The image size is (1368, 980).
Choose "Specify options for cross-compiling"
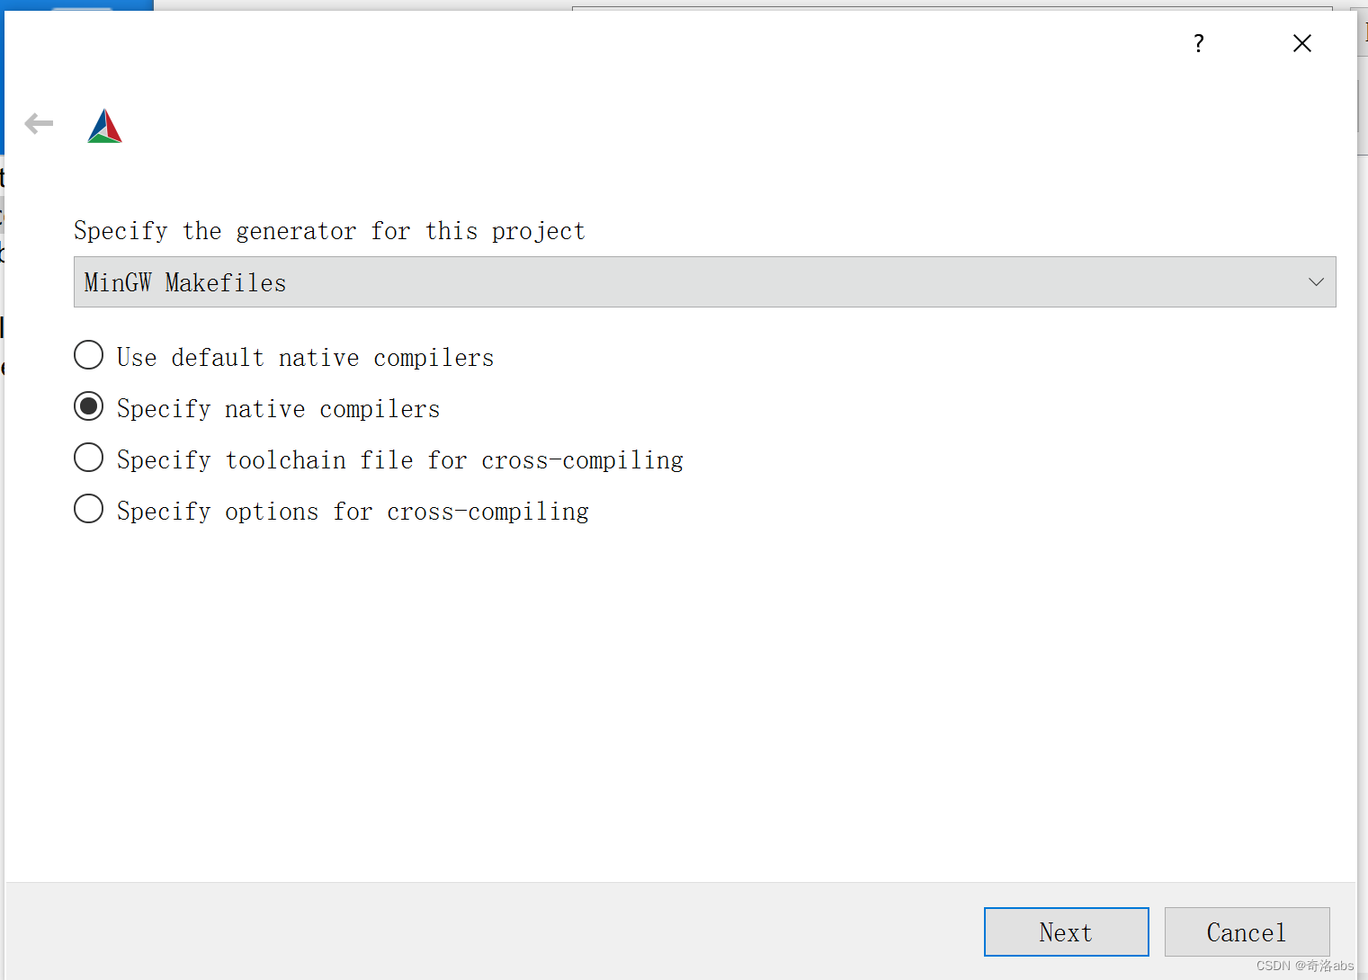88,509
